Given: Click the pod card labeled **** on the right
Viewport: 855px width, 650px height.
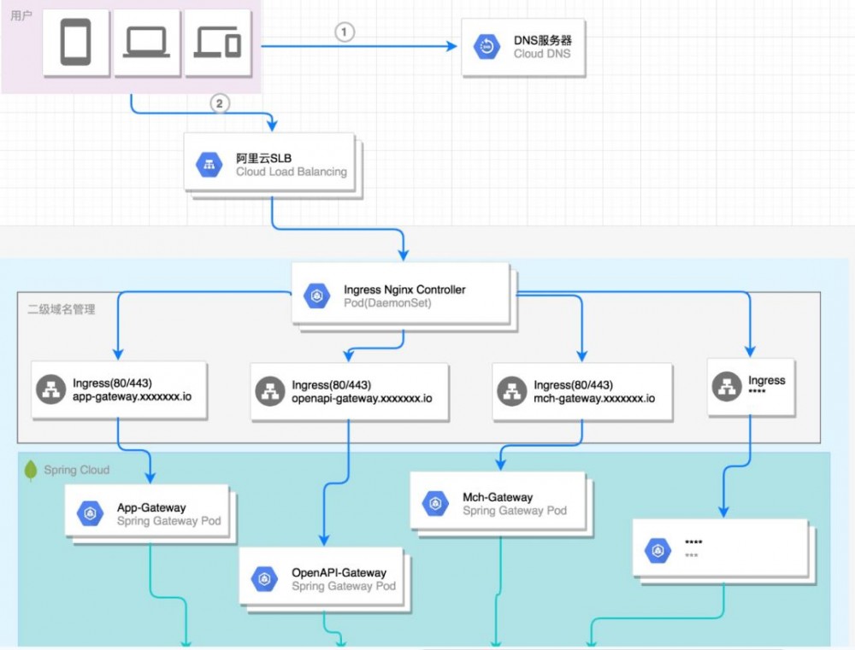Looking at the screenshot, I should coord(722,548).
